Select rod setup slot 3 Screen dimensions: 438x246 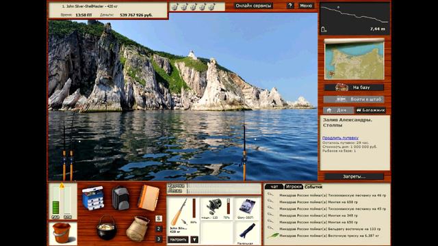click(x=159, y=239)
